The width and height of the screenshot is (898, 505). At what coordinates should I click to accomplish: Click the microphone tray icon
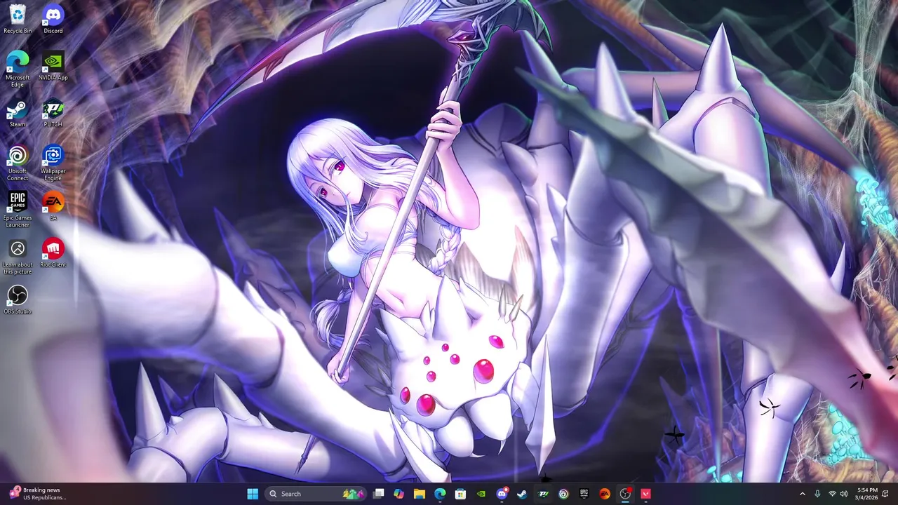click(817, 494)
